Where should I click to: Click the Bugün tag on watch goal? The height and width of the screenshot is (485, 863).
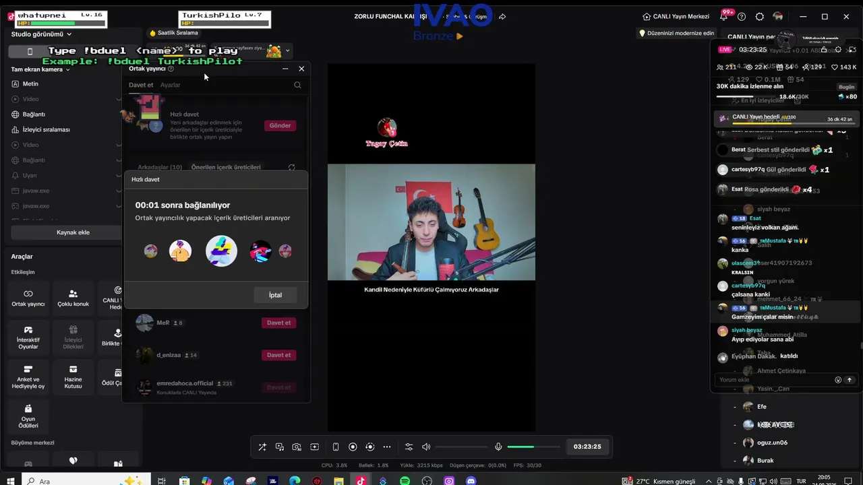[x=847, y=87]
